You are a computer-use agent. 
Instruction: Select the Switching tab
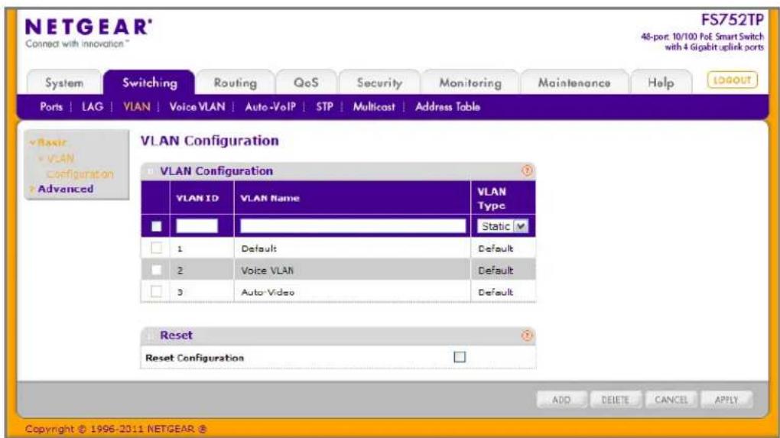coord(149,83)
